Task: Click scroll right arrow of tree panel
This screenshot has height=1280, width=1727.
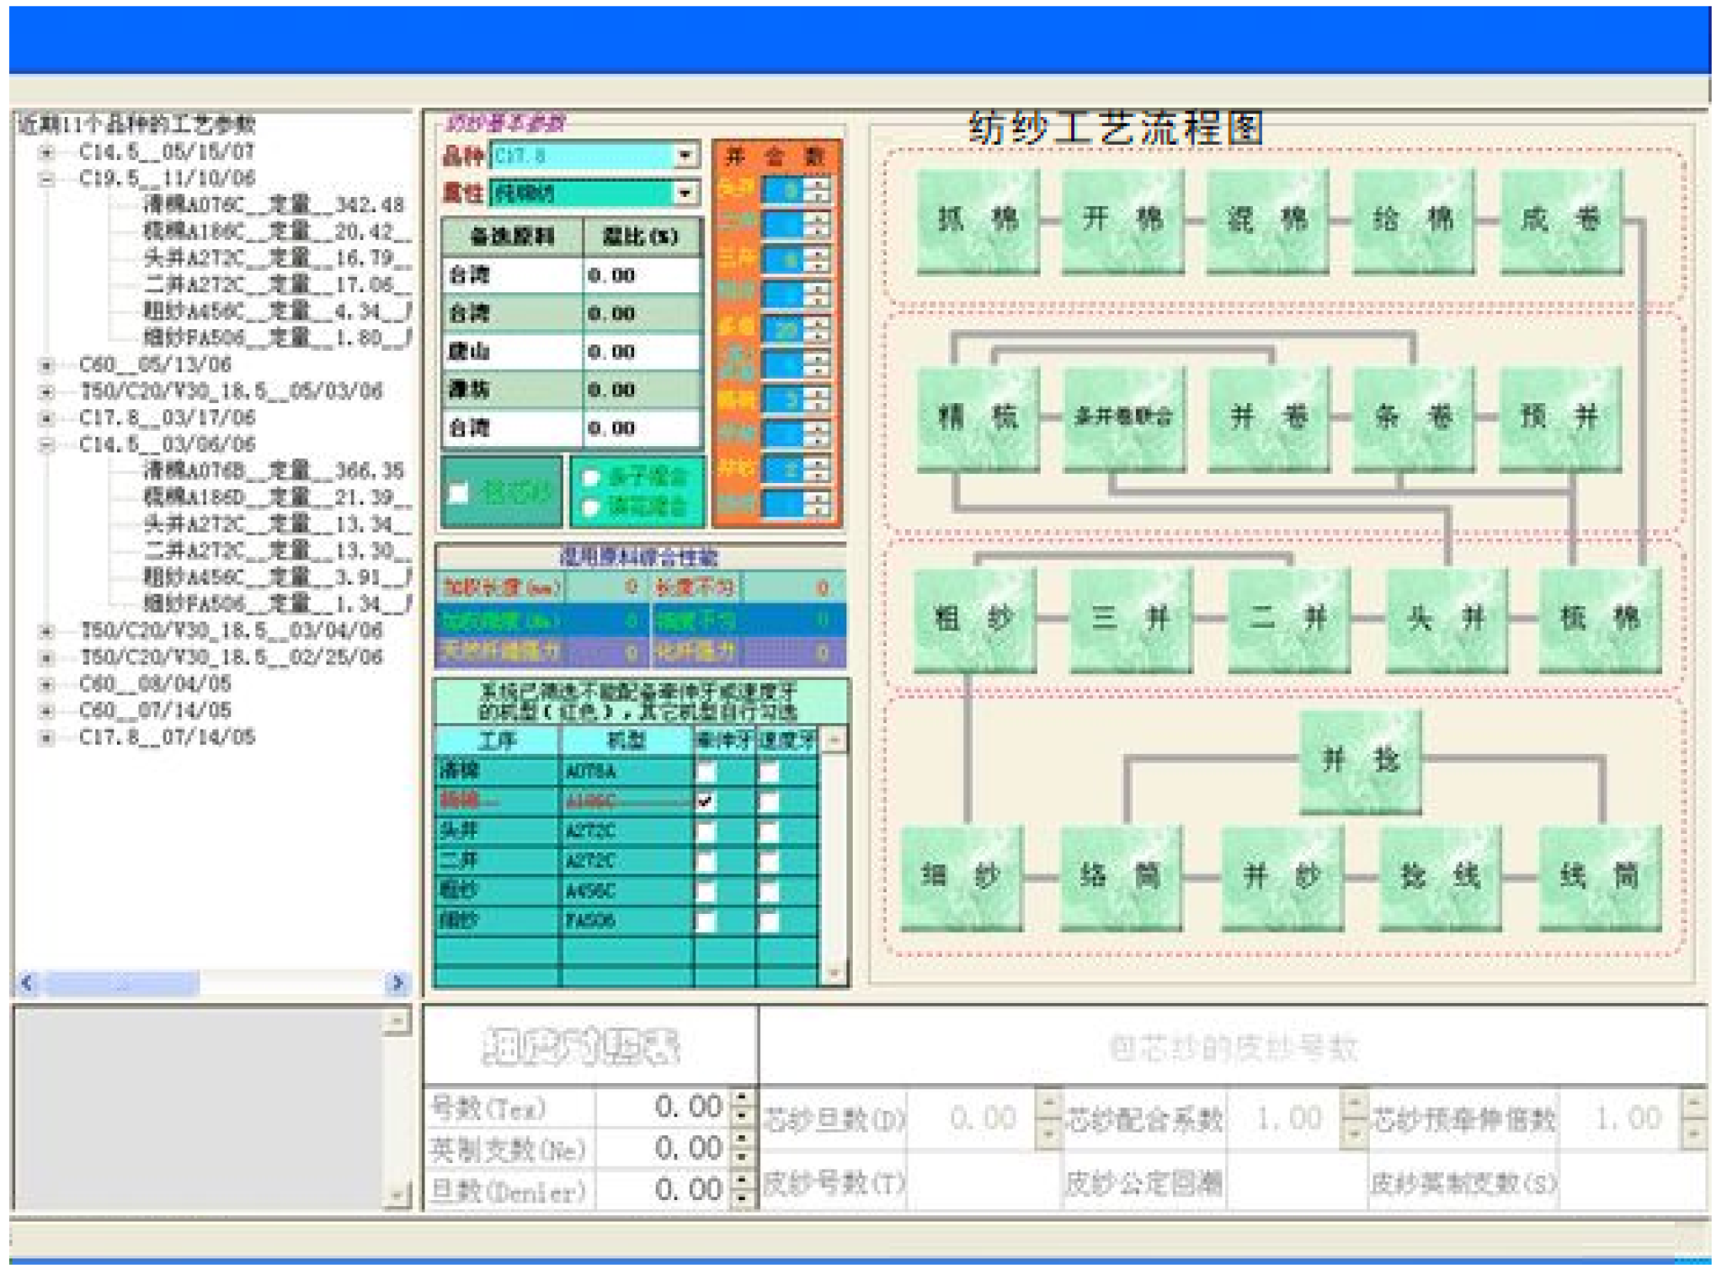Action: click(x=398, y=983)
